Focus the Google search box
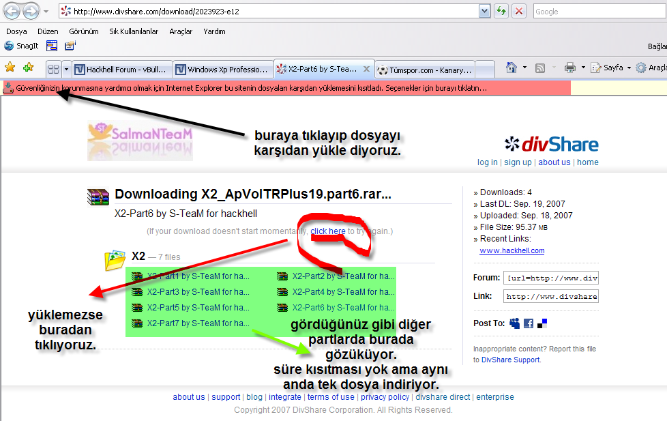Viewport: 667px width, 421px height. tap(599, 12)
